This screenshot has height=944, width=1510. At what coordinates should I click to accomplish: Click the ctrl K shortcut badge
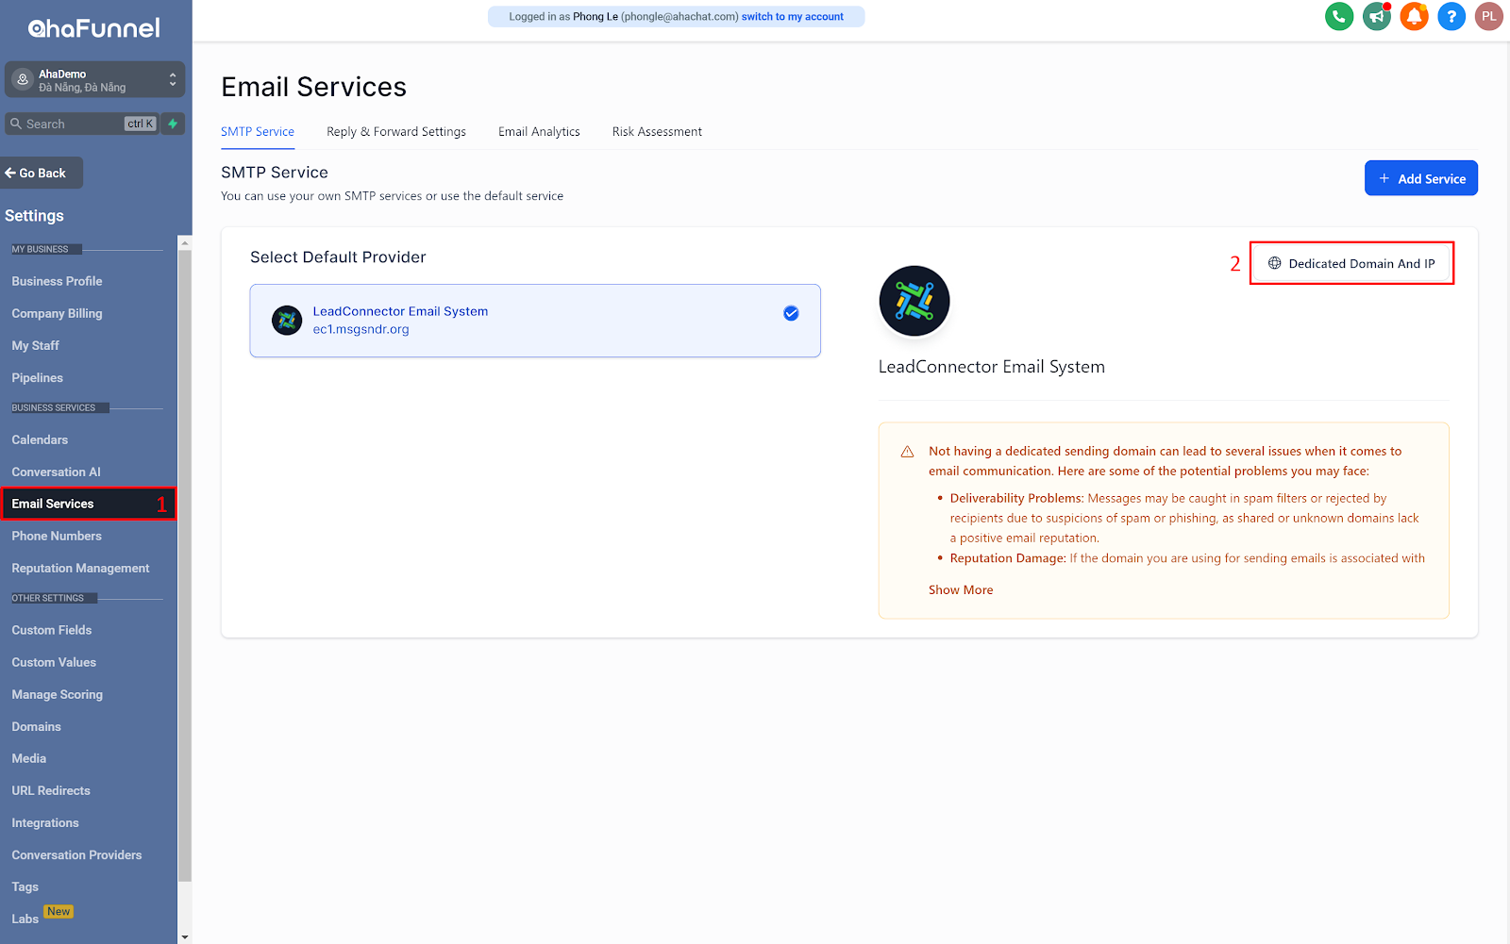click(x=141, y=124)
